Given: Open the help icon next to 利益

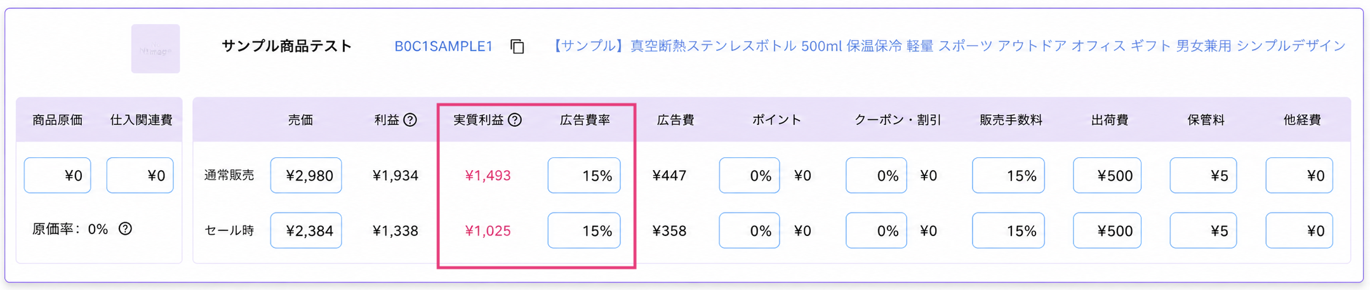Looking at the screenshot, I should (411, 120).
